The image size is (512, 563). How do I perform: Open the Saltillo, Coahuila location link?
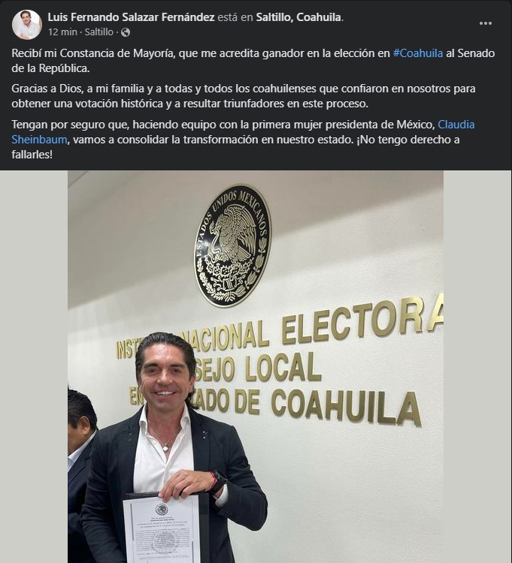coord(298,17)
